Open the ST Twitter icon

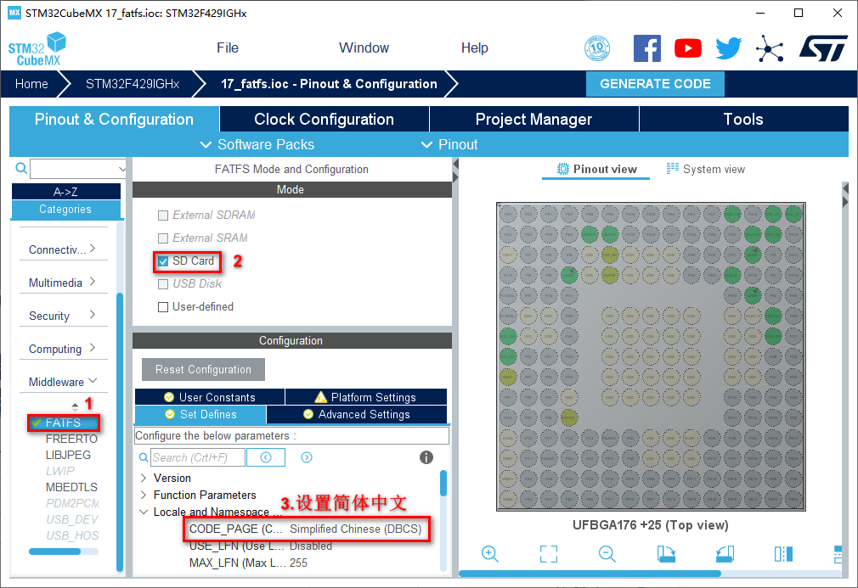pyautogui.click(x=728, y=48)
